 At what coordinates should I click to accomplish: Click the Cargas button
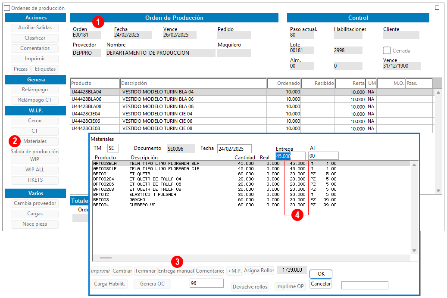(x=35, y=214)
